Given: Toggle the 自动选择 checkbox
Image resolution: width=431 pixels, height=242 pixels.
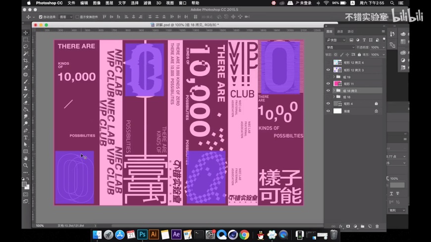Looking at the screenshot, I should (41, 17).
